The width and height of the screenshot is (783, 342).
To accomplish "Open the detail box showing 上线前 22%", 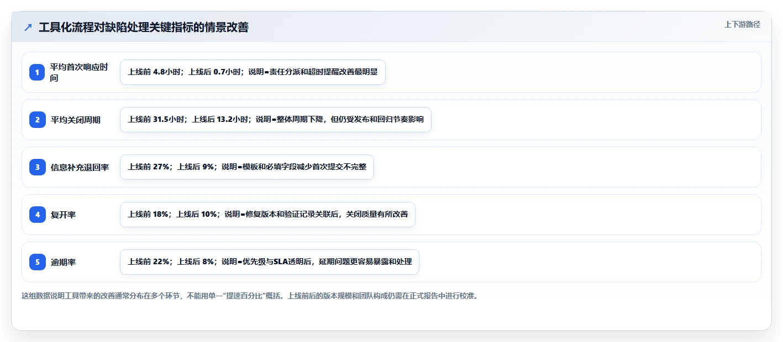I will [x=270, y=262].
